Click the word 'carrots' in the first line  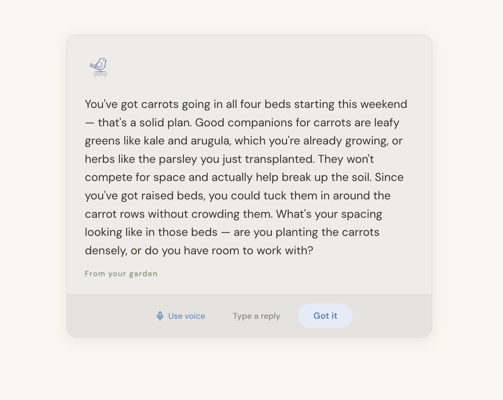(x=160, y=104)
